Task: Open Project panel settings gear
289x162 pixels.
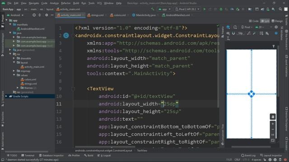Action: [x=47, y=15]
